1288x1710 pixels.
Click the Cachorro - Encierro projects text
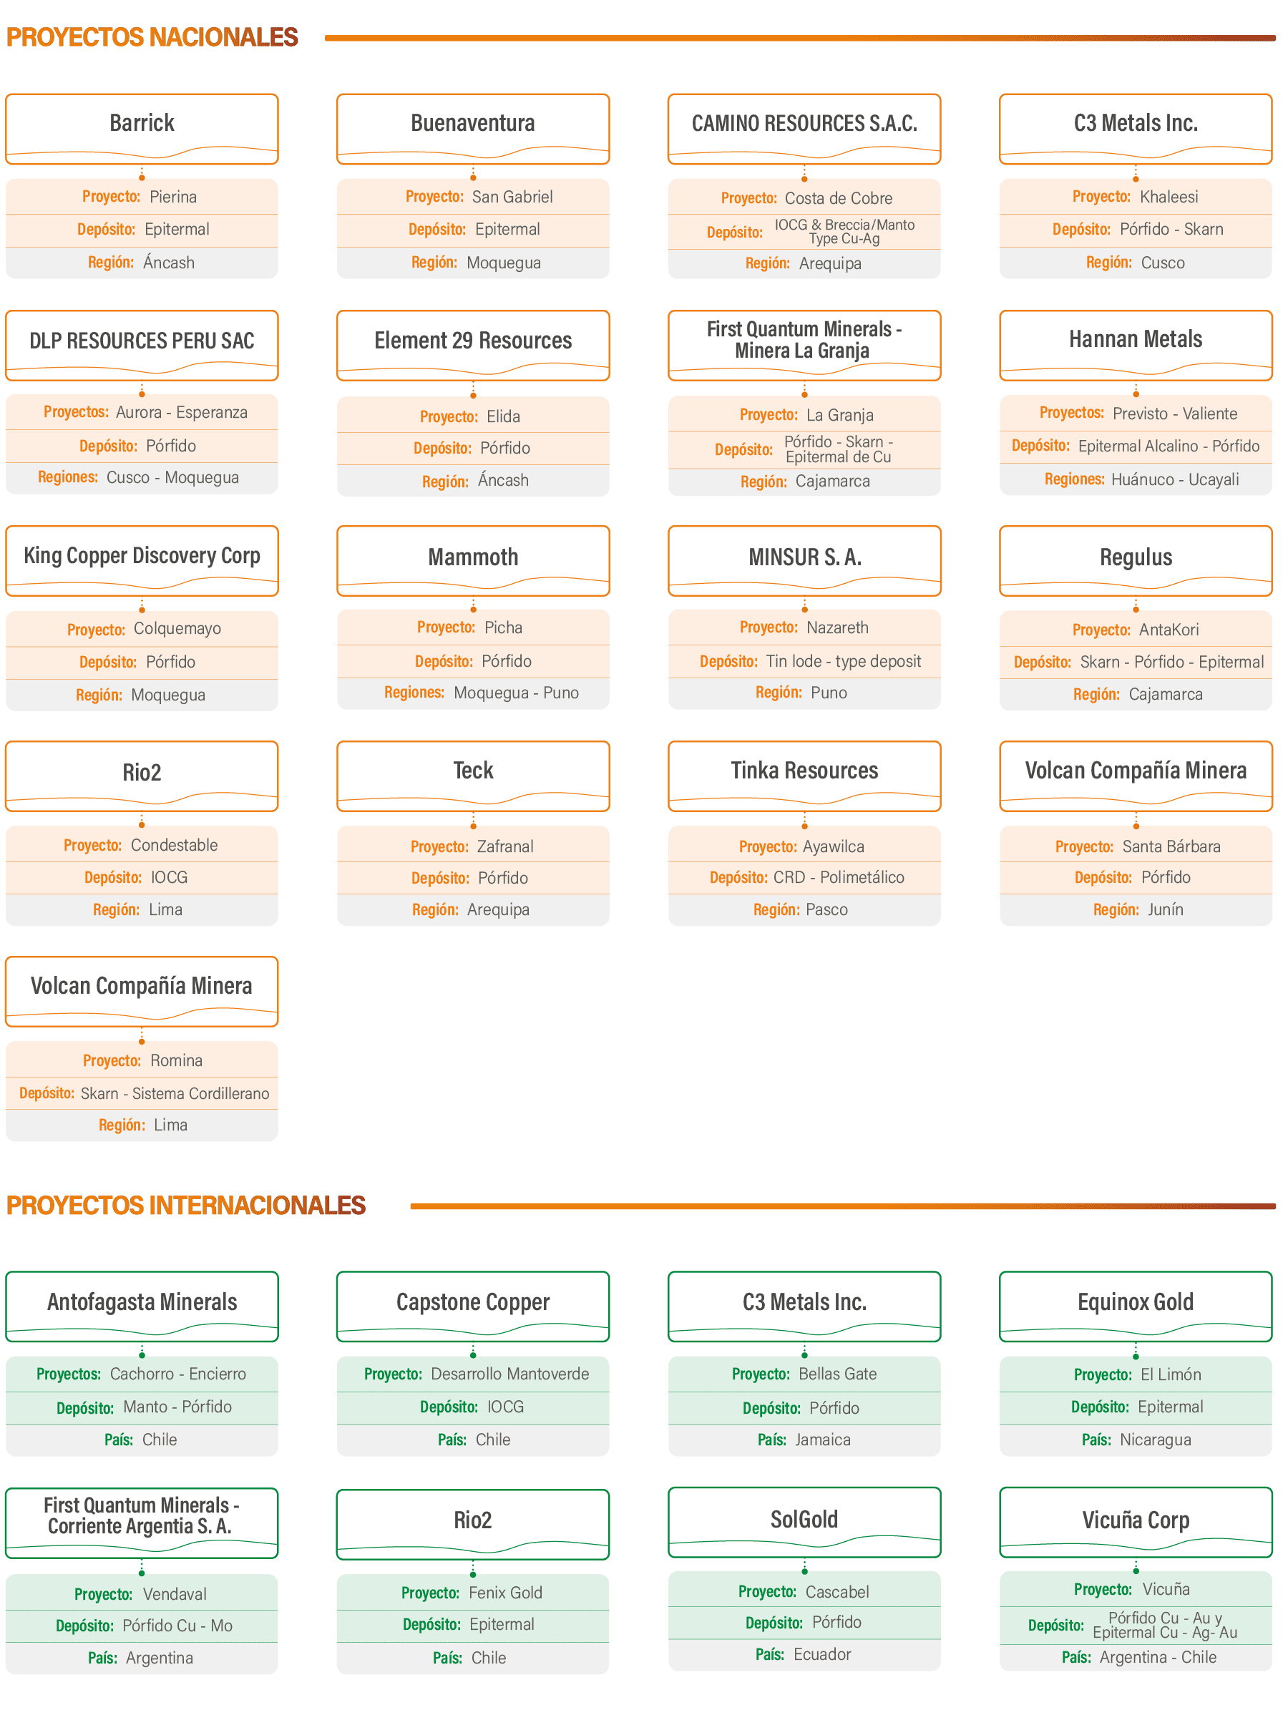tap(177, 1374)
